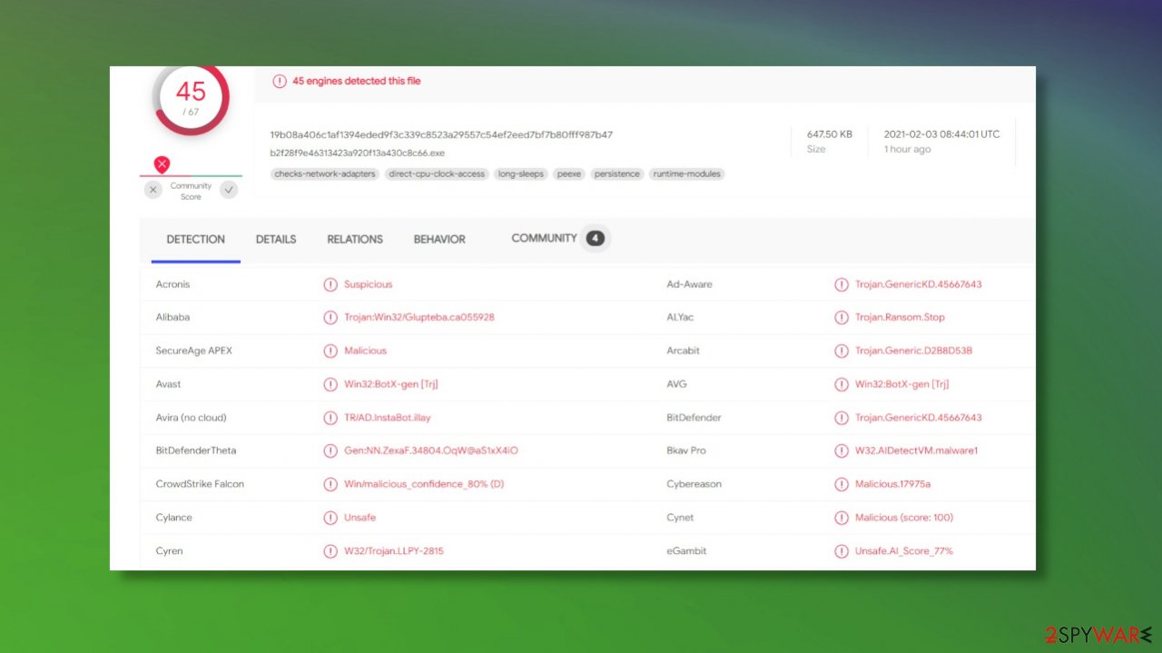This screenshot has width=1162, height=653.
Task: Switch to the DETECTION tab
Action: [195, 240]
